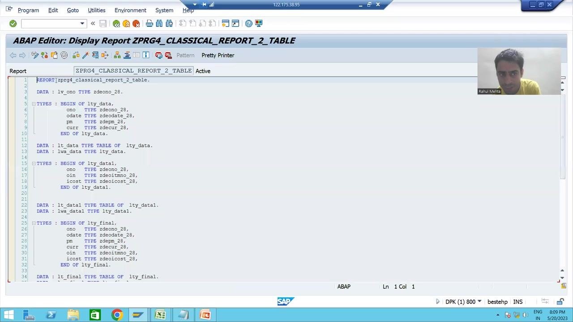Click the Find Next binoculars icon
This screenshot has width=573, height=322.
[169, 23]
